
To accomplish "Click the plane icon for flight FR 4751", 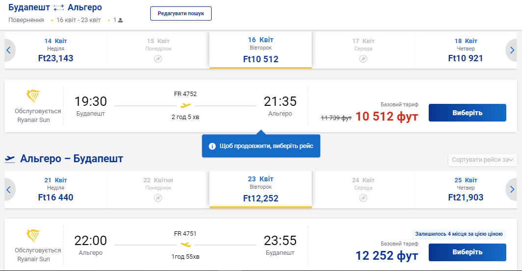I will tap(185, 244).
